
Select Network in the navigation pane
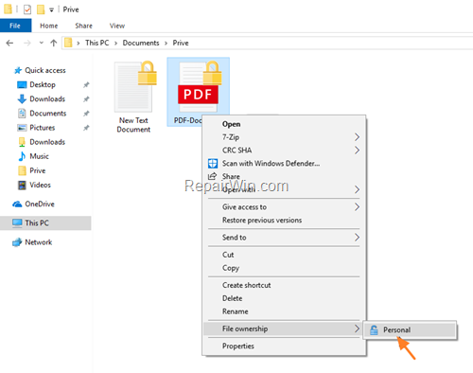(x=39, y=242)
